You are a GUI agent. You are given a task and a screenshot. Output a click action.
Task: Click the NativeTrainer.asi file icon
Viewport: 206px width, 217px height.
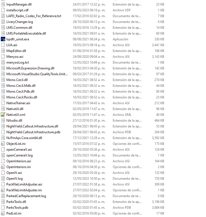point(3,103)
